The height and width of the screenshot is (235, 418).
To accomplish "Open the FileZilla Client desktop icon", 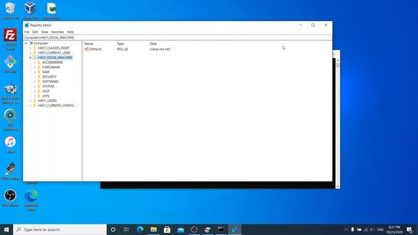I will (10, 35).
